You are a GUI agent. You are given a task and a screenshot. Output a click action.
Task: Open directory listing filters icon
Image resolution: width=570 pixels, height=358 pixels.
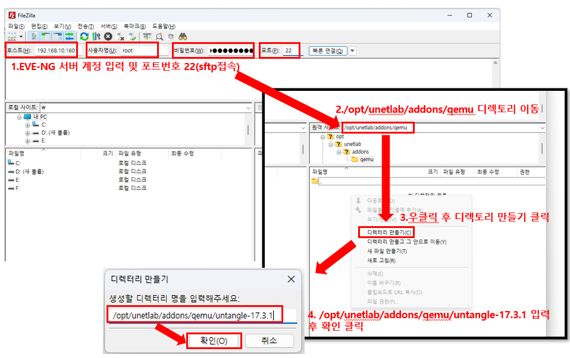(x=147, y=37)
